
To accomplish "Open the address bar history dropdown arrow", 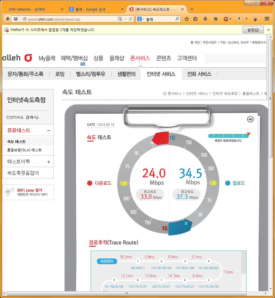I will [x=125, y=19].
